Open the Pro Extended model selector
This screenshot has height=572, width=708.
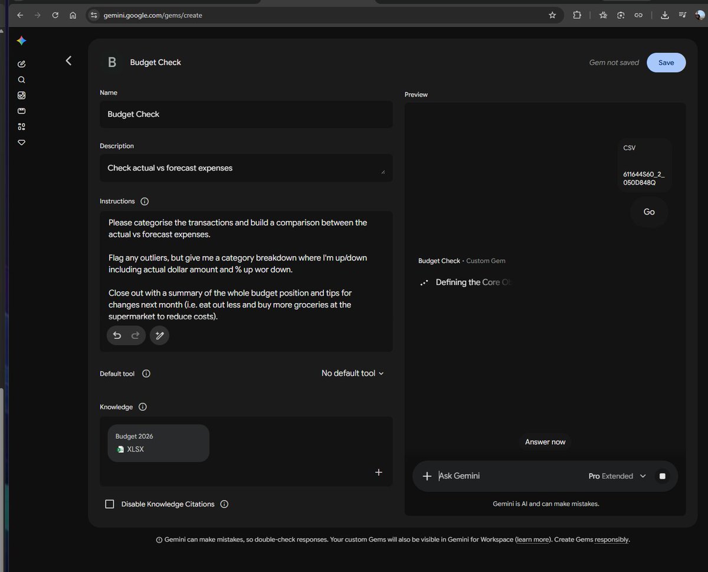point(617,476)
